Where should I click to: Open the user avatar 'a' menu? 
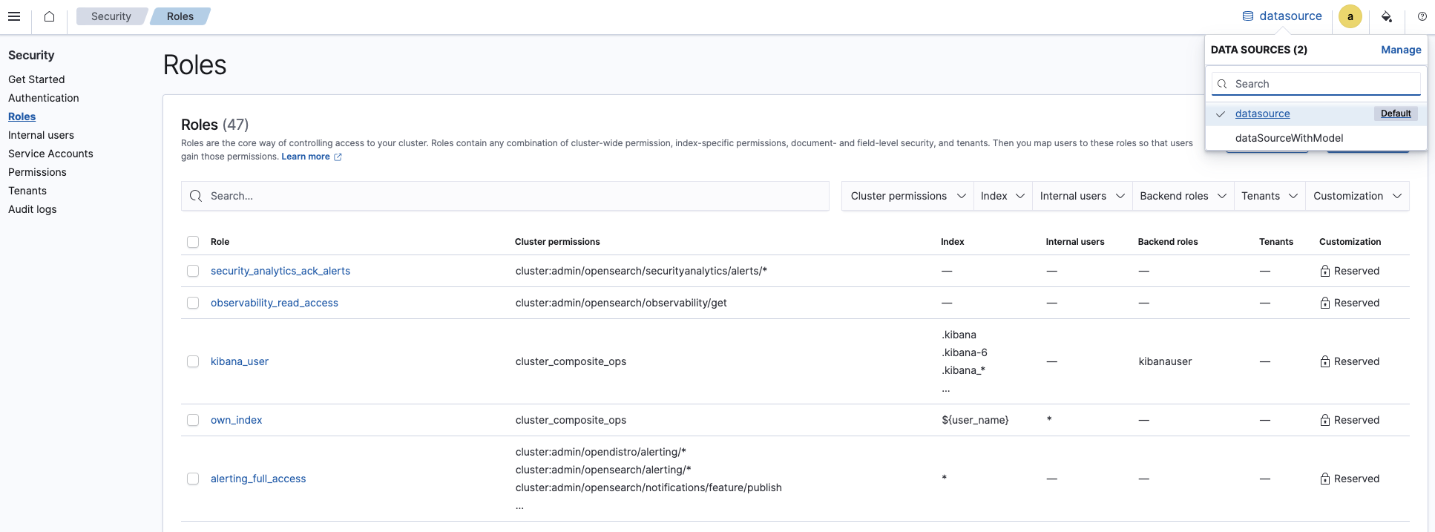click(x=1350, y=16)
